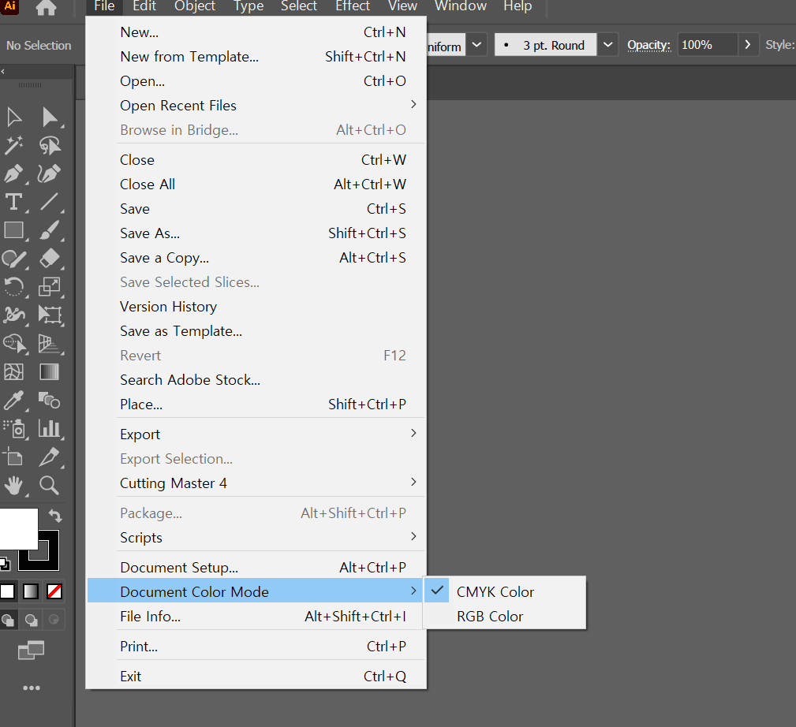Switch to RGB Color mode
Viewport: 796px width, 727px height.
point(505,616)
